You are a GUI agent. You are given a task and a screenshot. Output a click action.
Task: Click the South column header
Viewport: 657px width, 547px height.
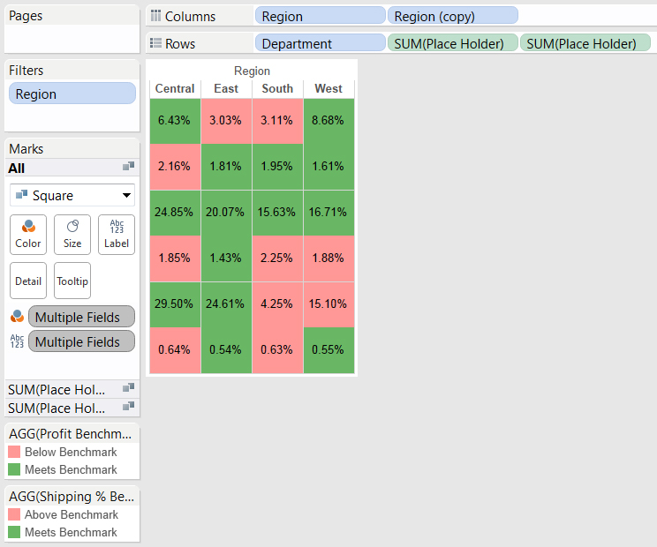click(x=277, y=88)
